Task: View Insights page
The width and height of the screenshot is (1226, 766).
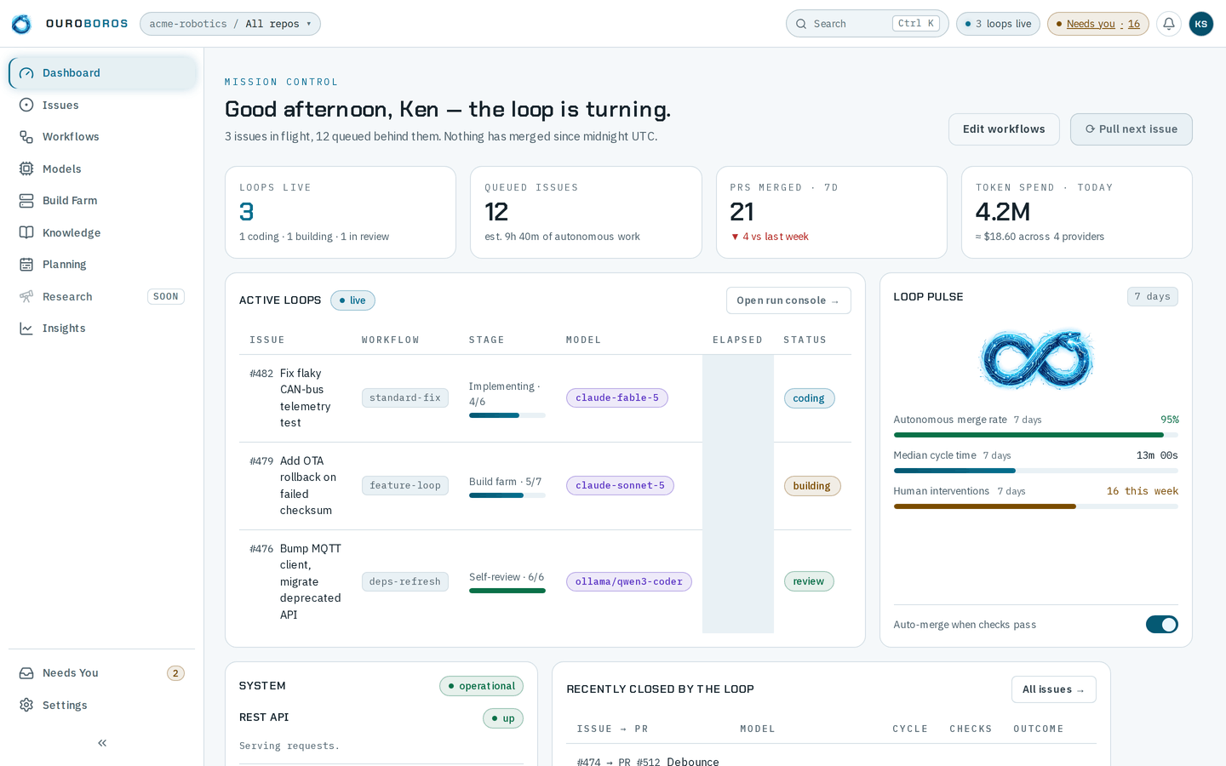Action: click(103, 329)
